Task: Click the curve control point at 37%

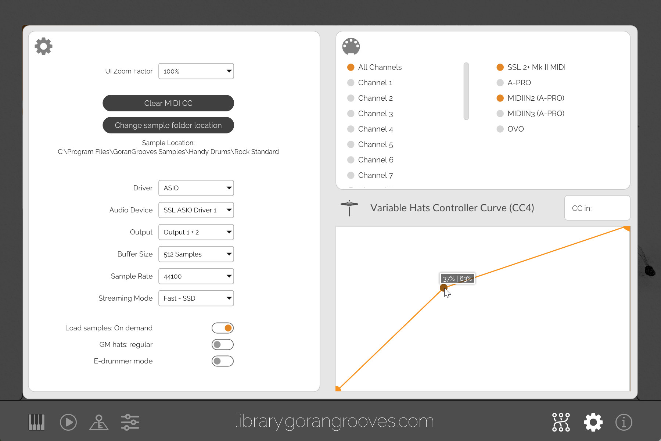Action: [x=443, y=287]
